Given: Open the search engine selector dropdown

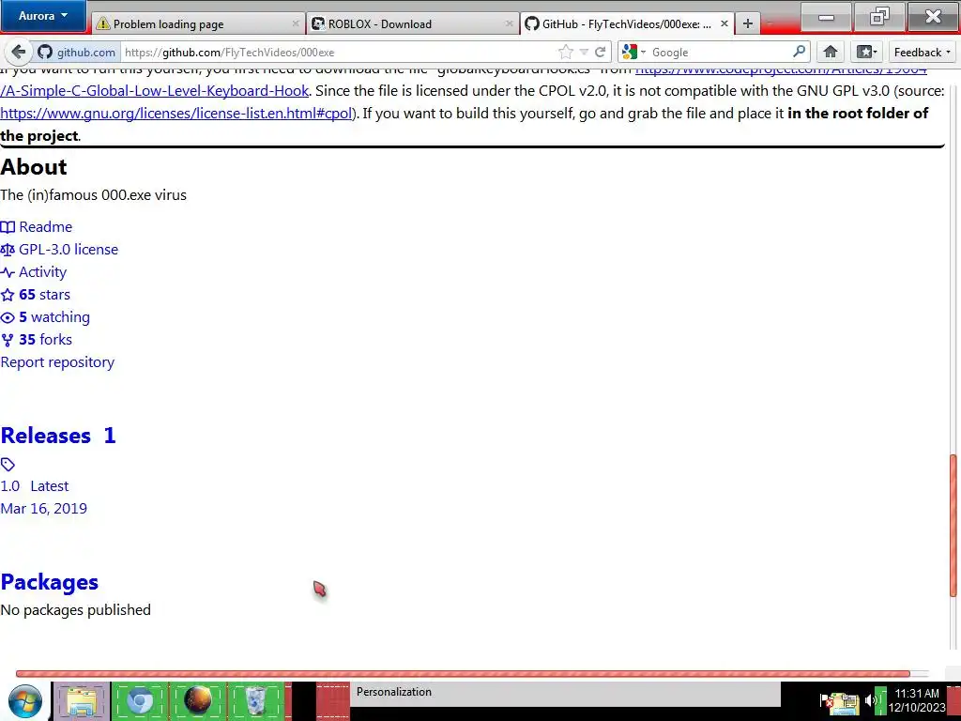Looking at the screenshot, I should (x=633, y=53).
